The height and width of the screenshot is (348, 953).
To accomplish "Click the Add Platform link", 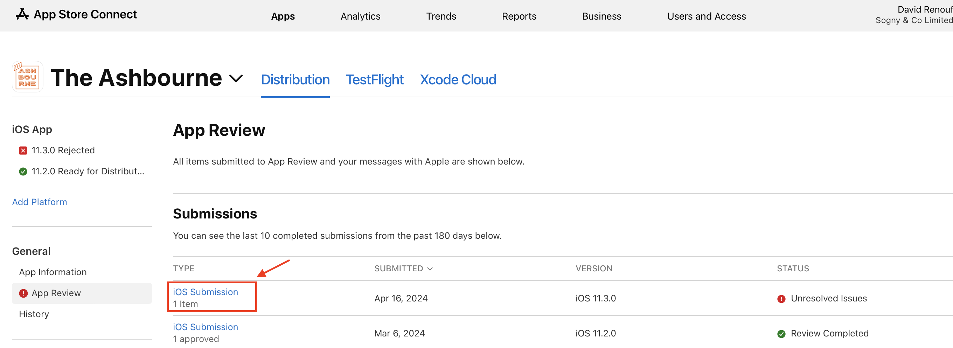I will (40, 202).
